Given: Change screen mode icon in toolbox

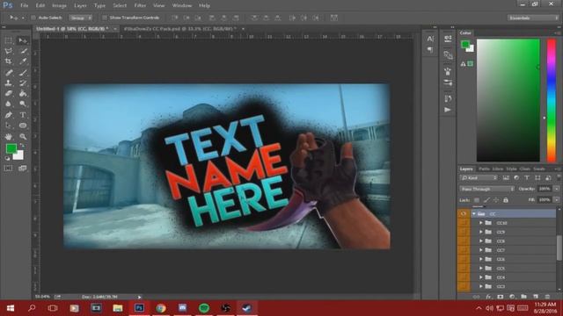Looking at the screenshot, I should pyautogui.click(x=23, y=168).
